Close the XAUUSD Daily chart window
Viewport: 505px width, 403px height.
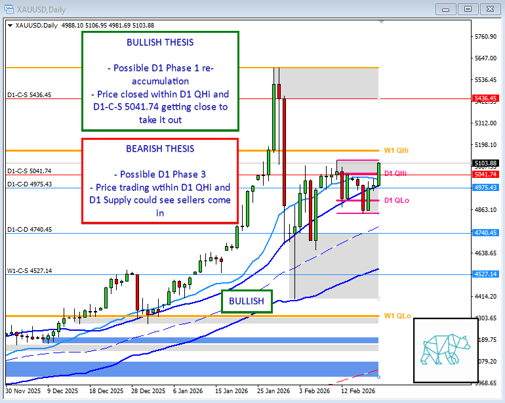(489, 9)
